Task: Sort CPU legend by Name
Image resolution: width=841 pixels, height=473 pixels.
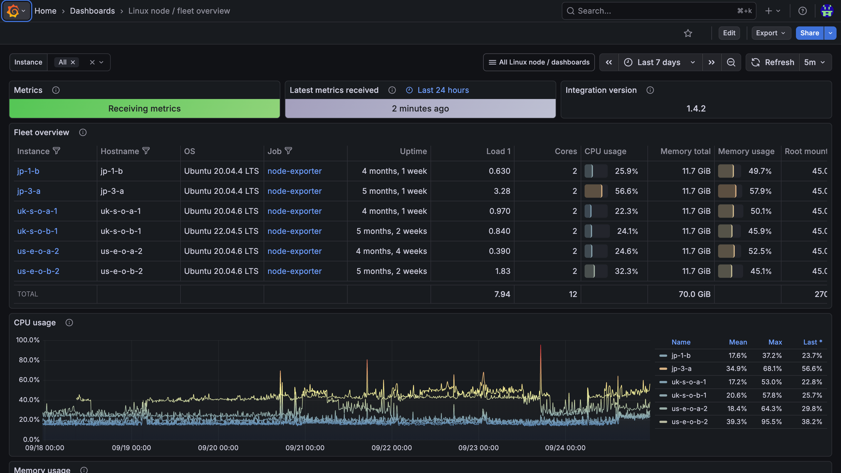Action: point(681,342)
